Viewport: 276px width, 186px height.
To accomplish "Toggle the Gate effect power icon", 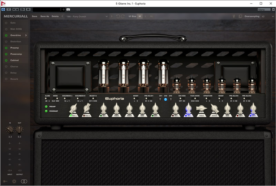I will pyautogui.click(x=6, y=23).
